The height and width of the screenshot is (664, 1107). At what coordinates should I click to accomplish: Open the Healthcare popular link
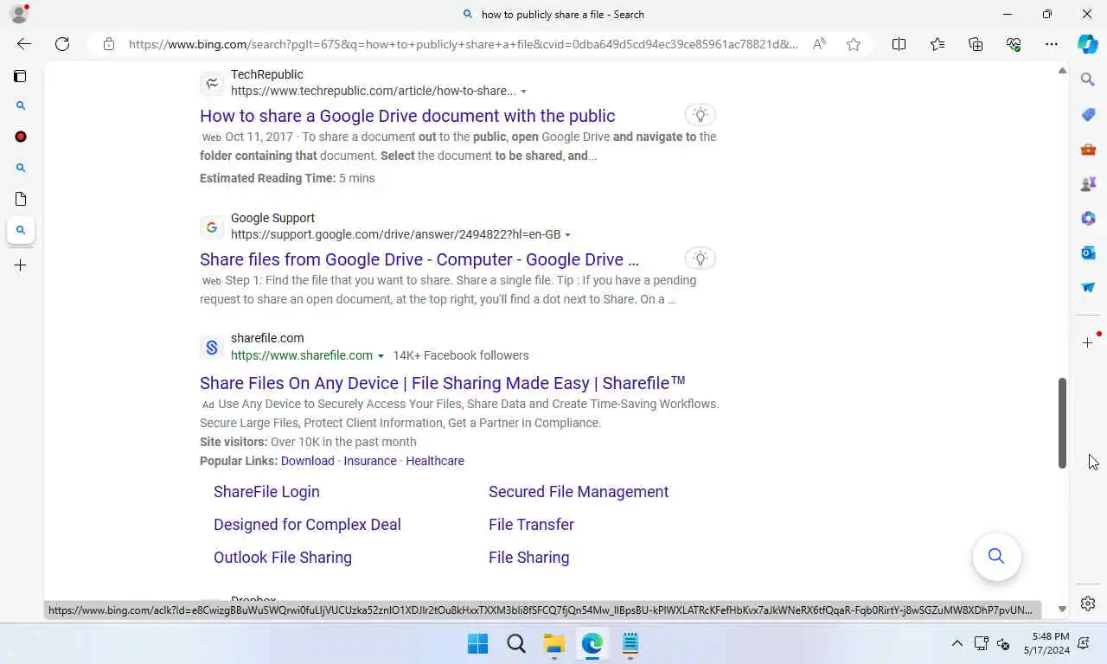coord(435,461)
